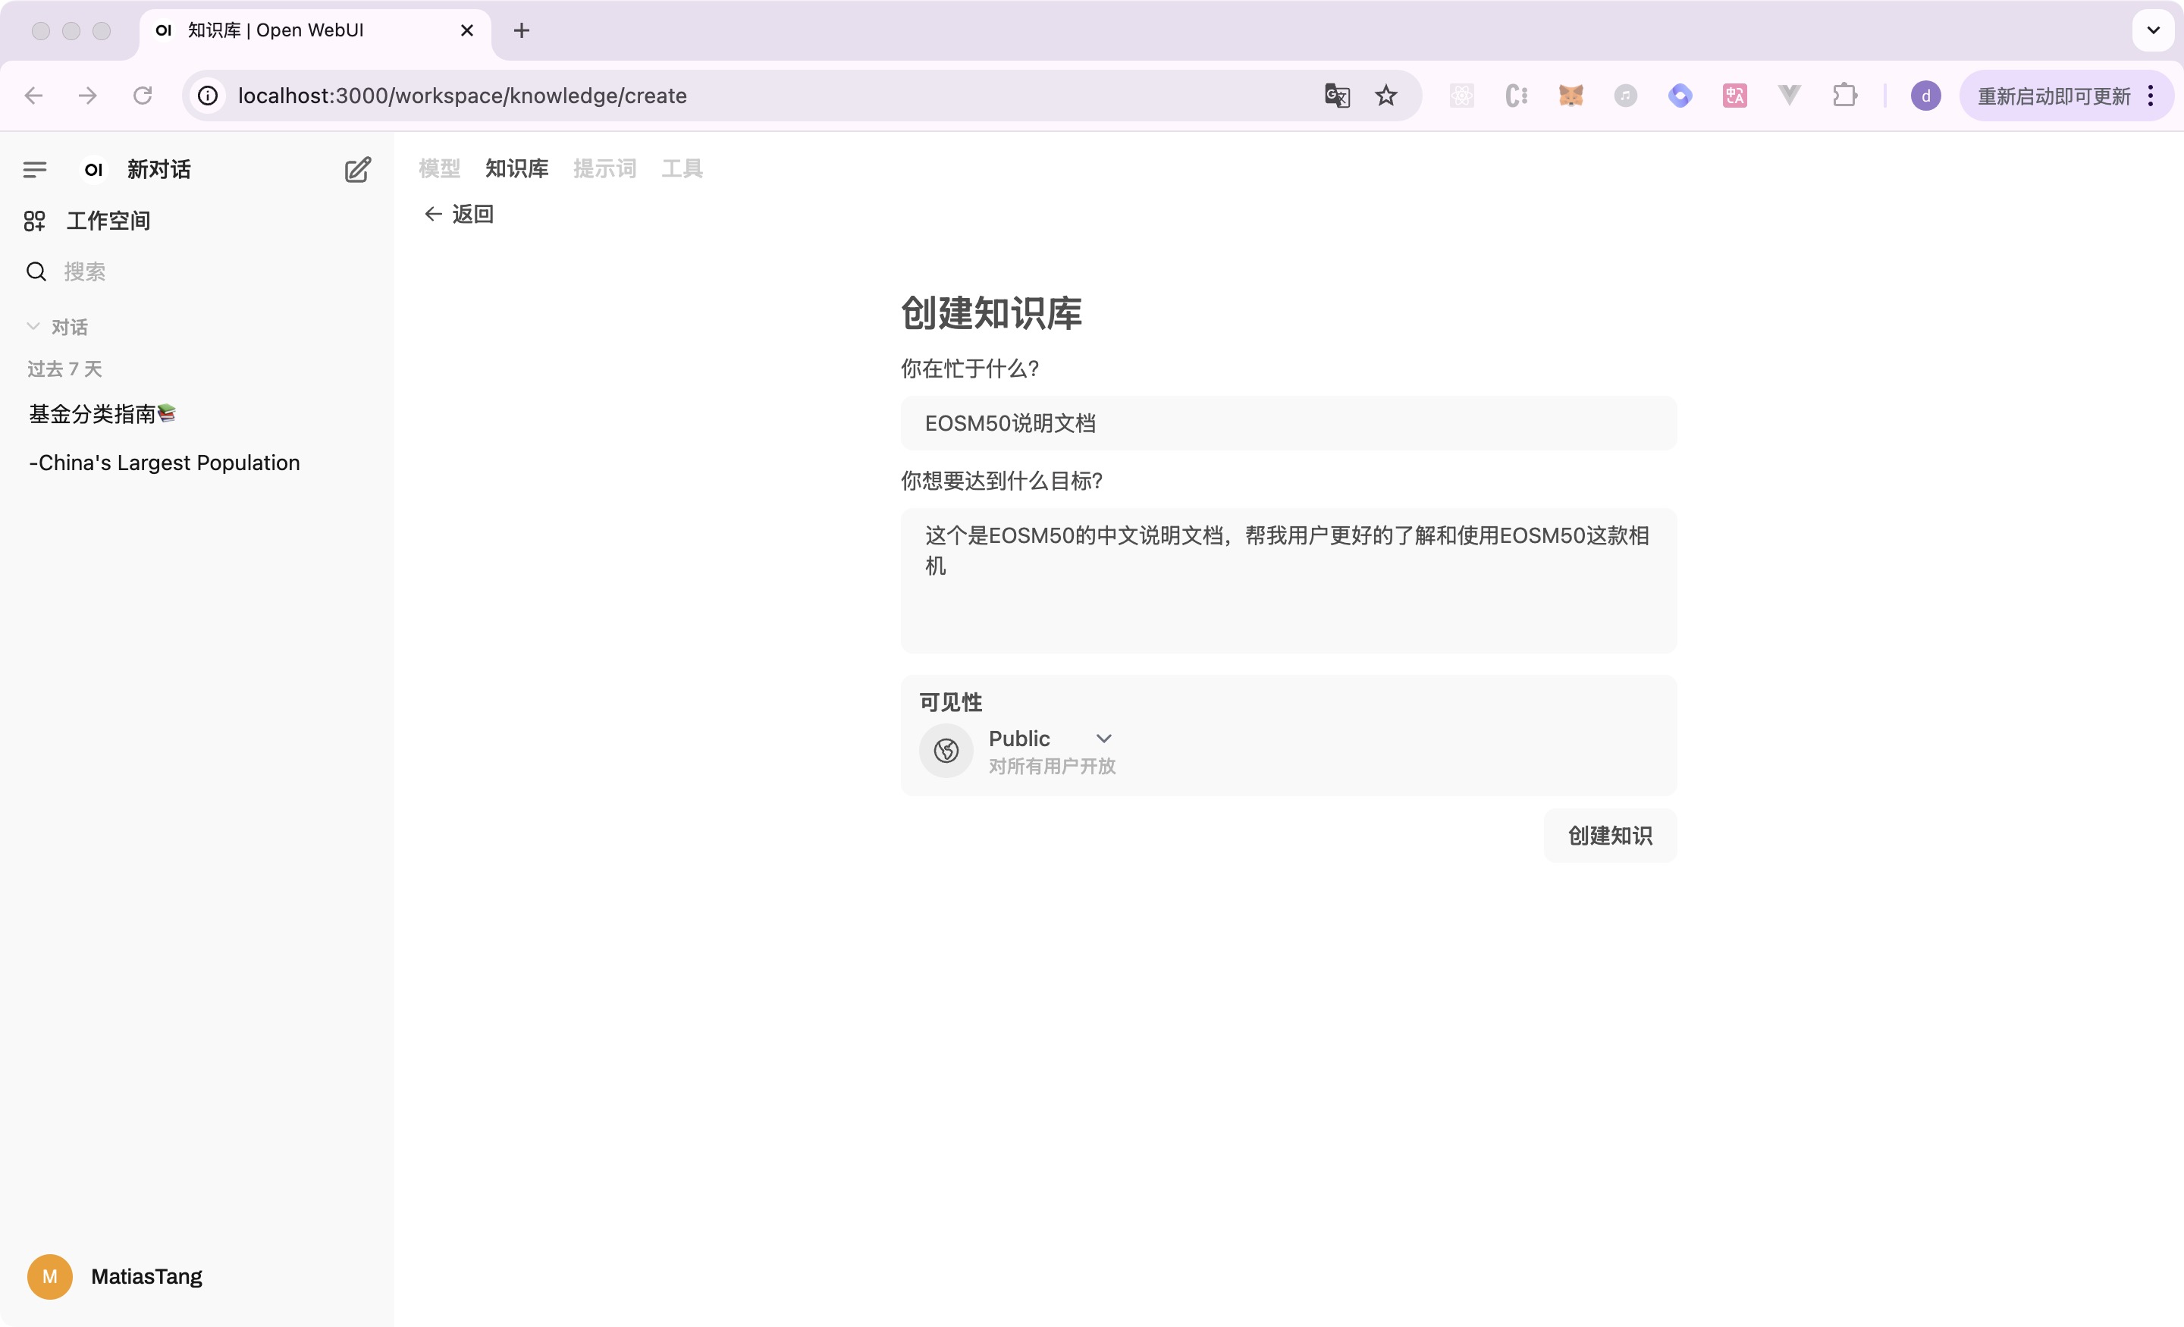2184x1327 pixels.
Task: Switch to the 知识库 tab
Action: point(516,168)
